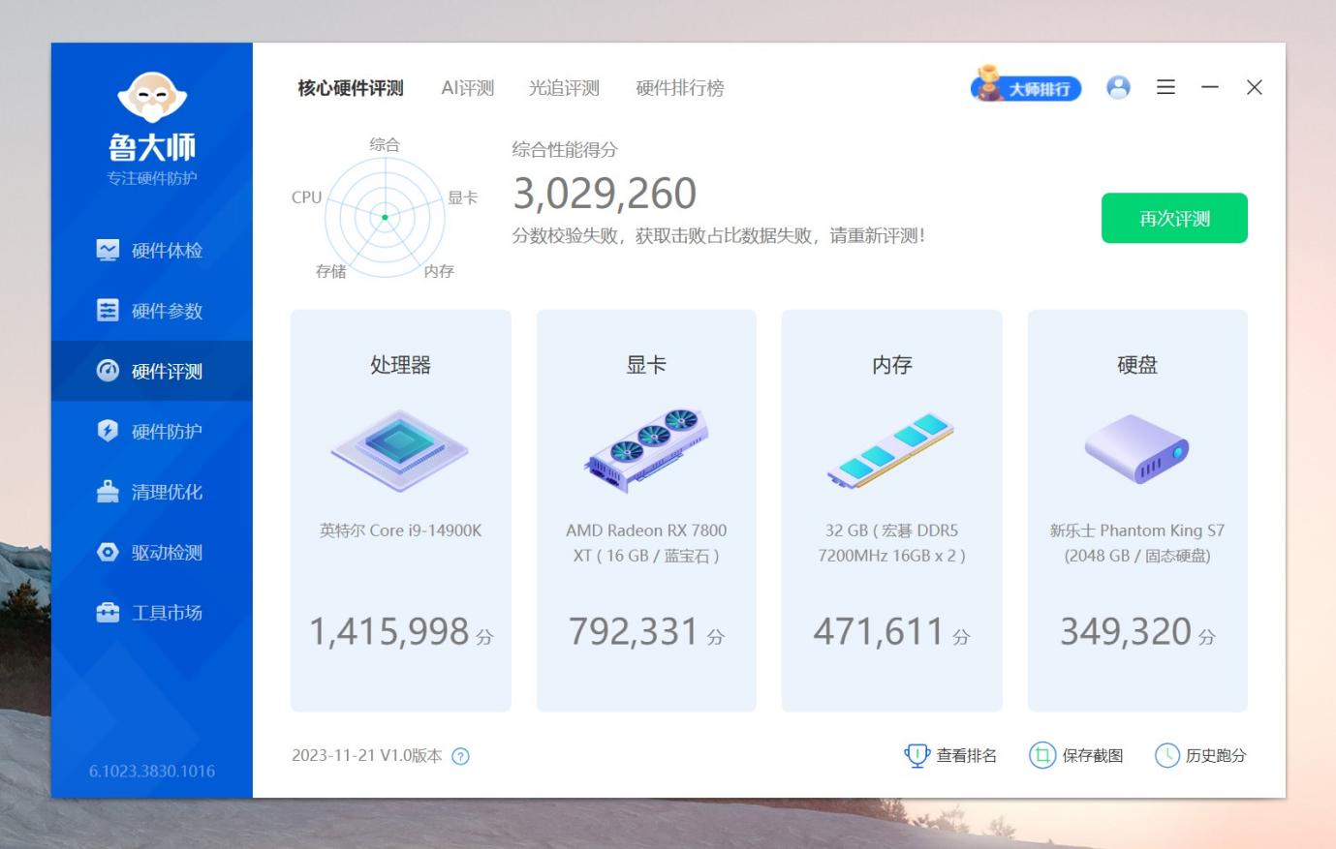Click the 专注硬件防护 slogan
Viewport: 1336px width, 849px height.
click(x=152, y=178)
